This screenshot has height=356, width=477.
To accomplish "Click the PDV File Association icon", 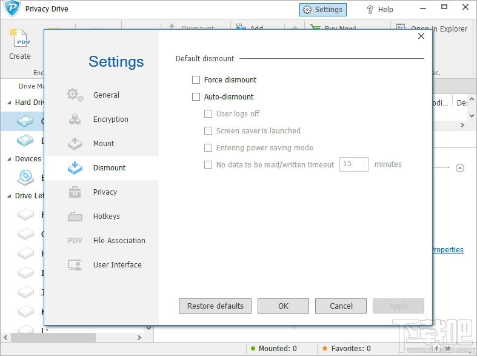I will coord(75,241).
